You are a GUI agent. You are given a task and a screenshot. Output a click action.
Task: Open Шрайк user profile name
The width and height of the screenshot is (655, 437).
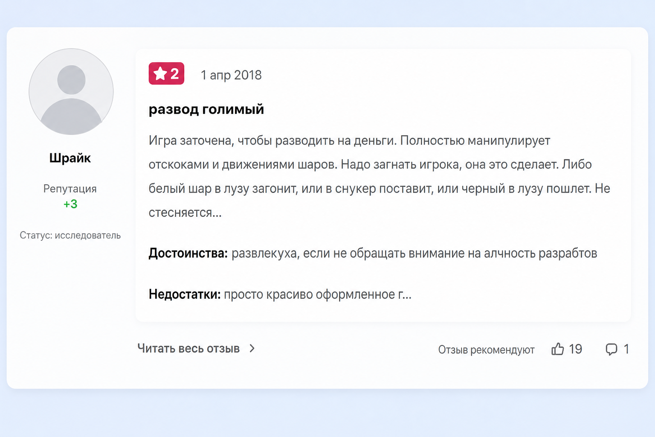click(70, 158)
